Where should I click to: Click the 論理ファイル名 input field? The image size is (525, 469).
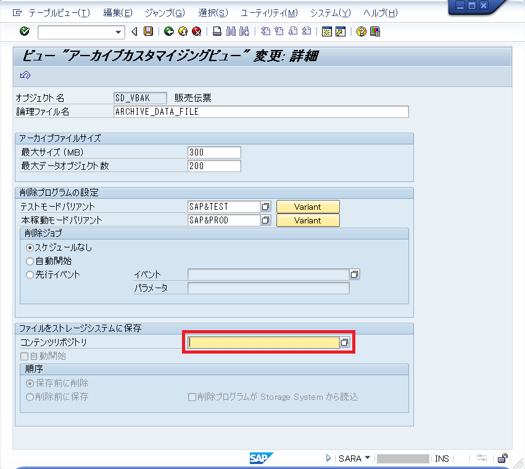[x=261, y=112]
